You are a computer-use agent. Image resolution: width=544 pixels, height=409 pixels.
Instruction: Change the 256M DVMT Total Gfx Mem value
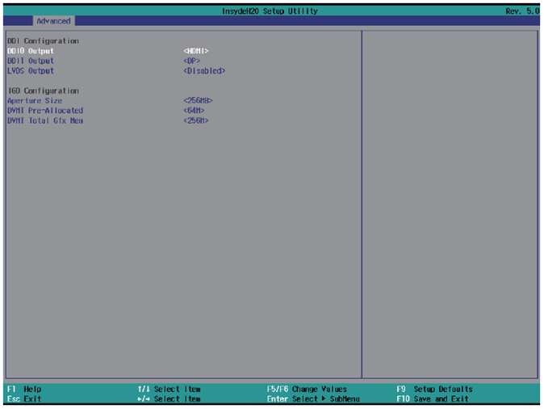[196, 121]
